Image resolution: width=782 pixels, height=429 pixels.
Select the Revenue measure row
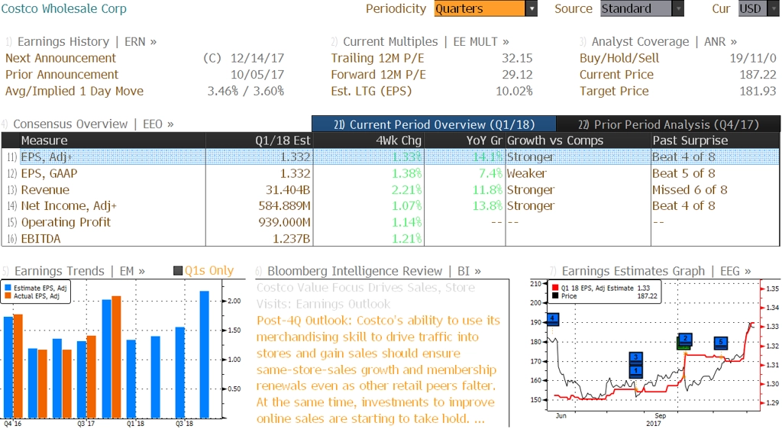pyautogui.click(x=390, y=190)
